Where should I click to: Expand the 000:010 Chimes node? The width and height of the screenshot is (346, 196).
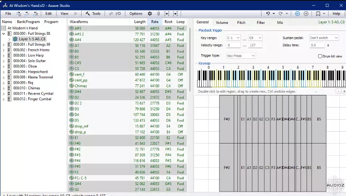tap(4, 88)
